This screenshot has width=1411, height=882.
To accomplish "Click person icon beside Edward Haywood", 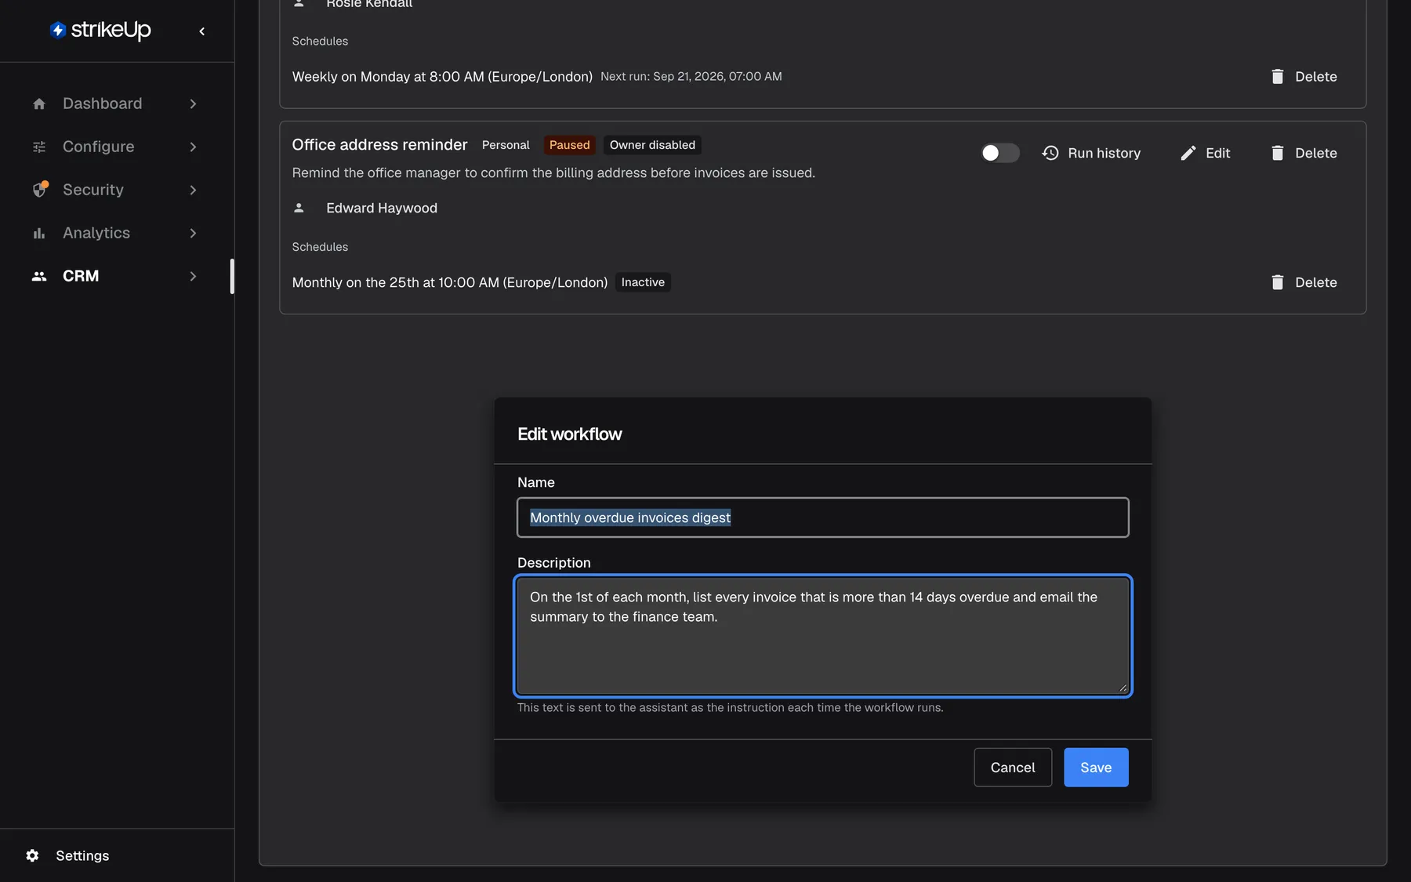I will pyautogui.click(x=299, y=208).
